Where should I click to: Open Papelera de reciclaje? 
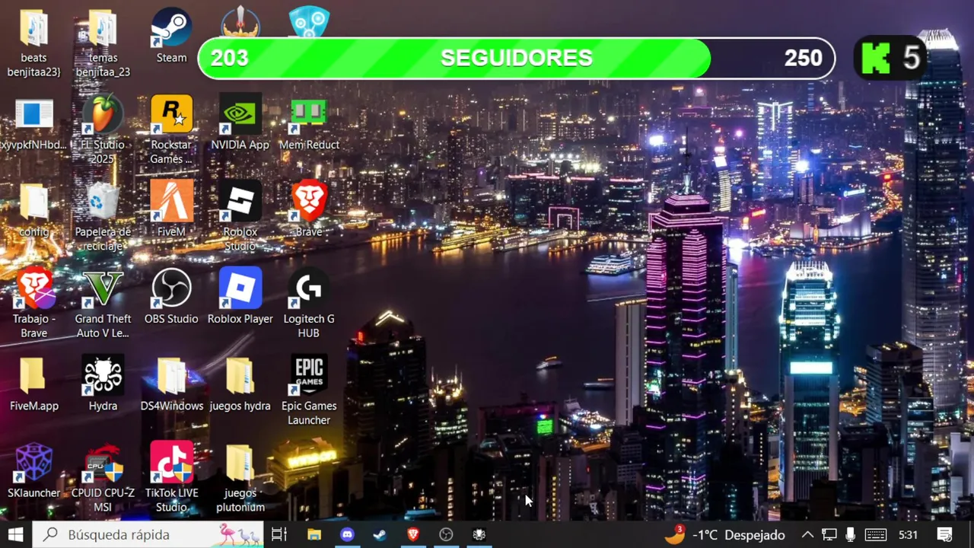(103, 217)
